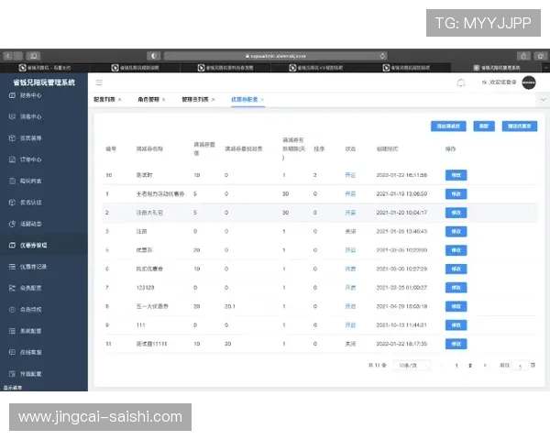Toggle 开启 status for row 111
The height and width of the screenshot is (440, 550).
(350, 325)
